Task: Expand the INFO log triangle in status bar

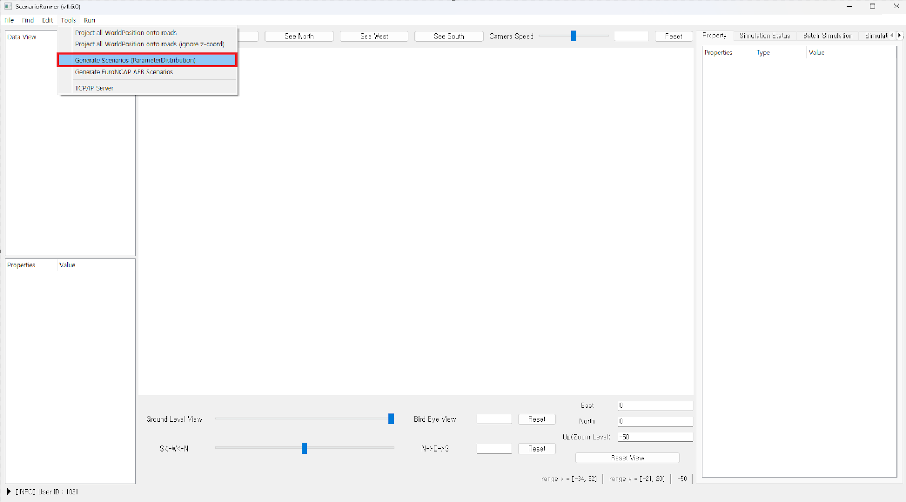Action: 8,491
